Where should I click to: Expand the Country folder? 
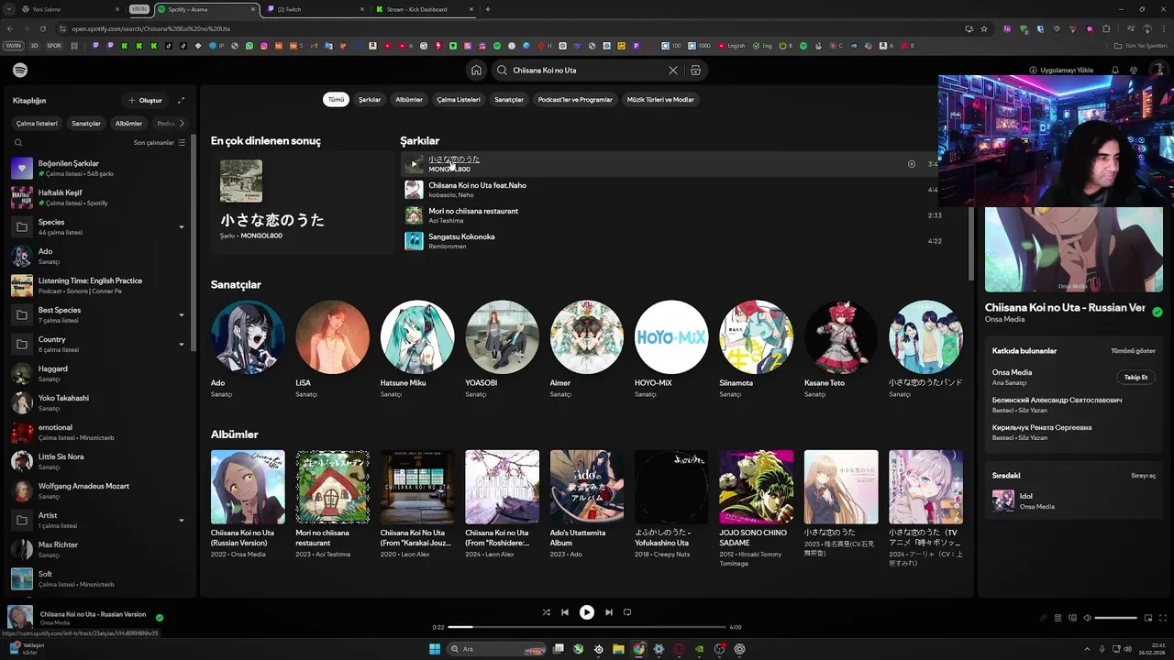click(181, 344)
